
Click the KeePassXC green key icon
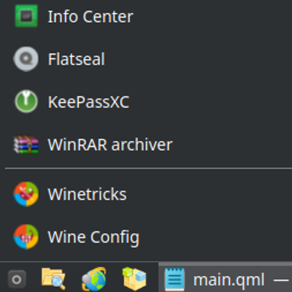(26, 101)
